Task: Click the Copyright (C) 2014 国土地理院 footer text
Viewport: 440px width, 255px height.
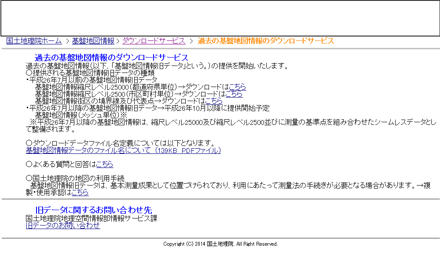Action: point(220,244)
